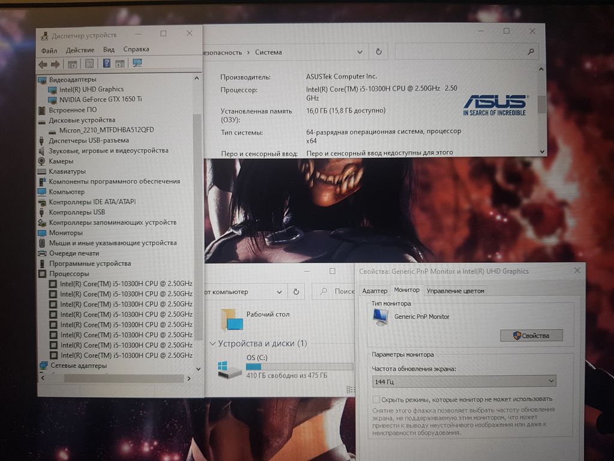614x461 pixels.
Task: Open the Файл menu
Action: point(49,50)
